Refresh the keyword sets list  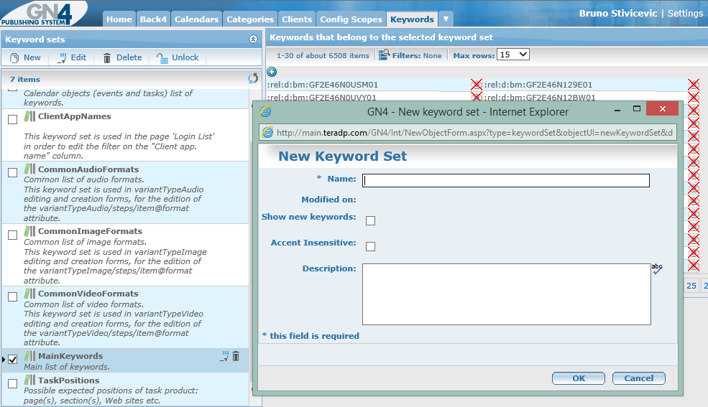[x=253, y=78]
